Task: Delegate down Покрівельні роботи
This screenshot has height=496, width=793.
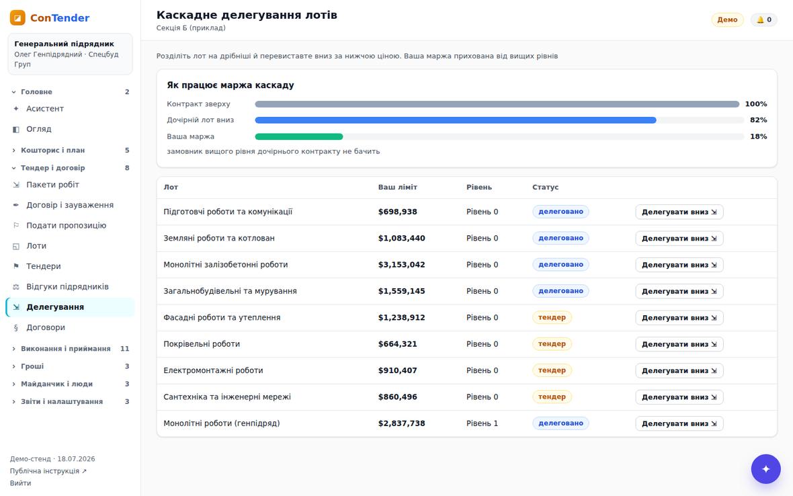Action: pos(679,344)
